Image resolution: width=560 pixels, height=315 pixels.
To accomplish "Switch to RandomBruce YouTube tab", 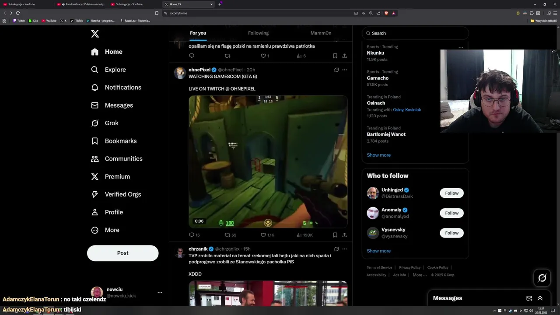I will (x=81, y=4).
